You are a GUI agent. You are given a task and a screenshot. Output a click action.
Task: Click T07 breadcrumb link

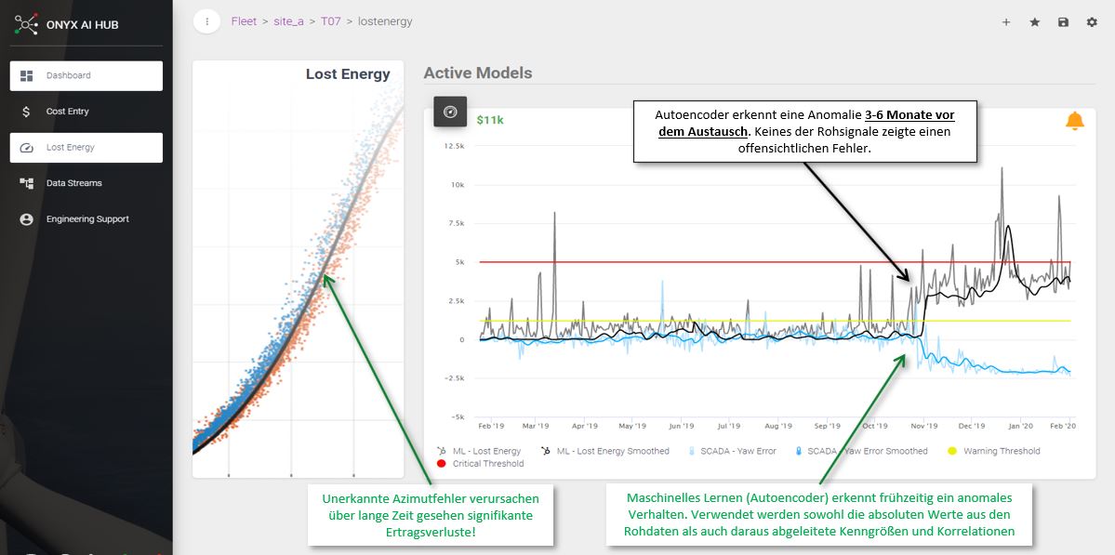point(330,21)
